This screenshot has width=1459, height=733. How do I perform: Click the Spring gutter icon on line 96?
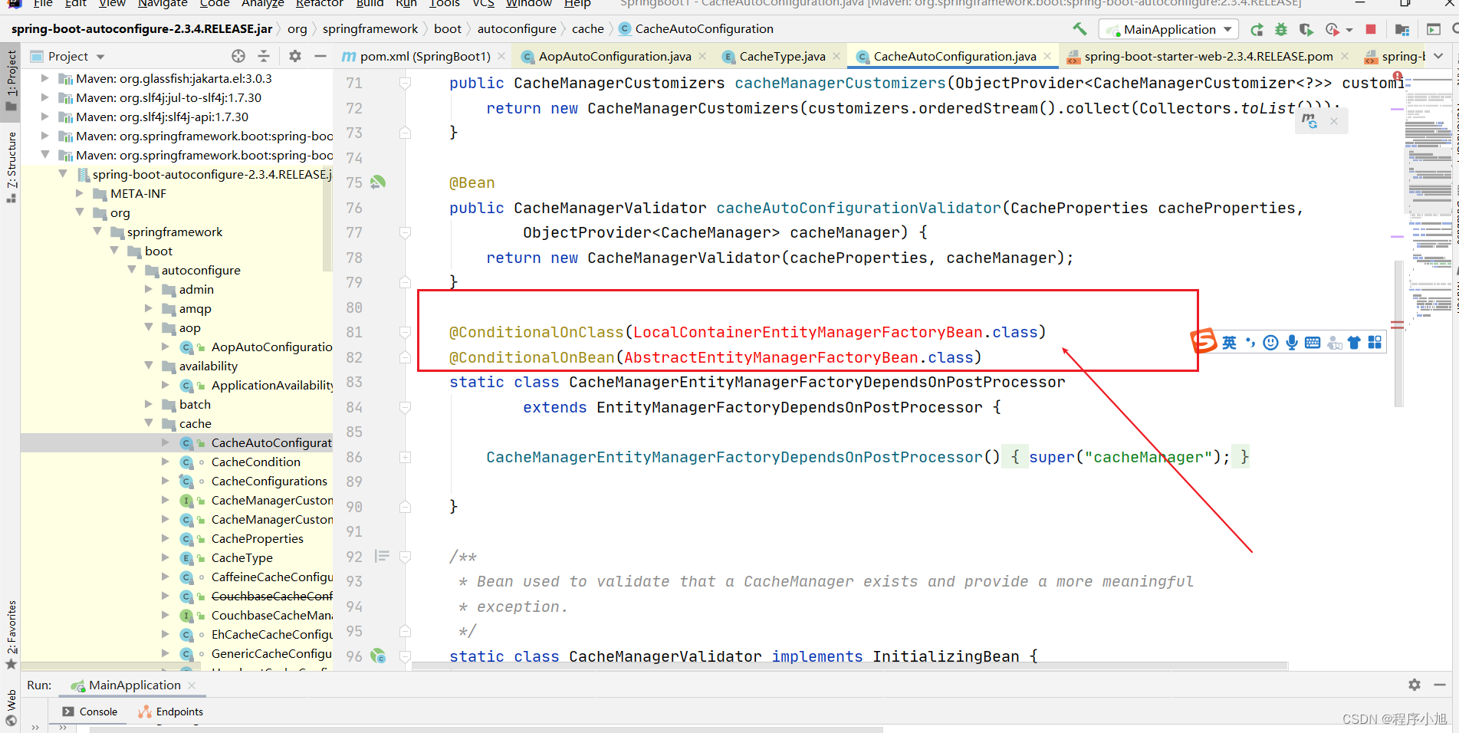pyautogui.click(x=378, y=656)
